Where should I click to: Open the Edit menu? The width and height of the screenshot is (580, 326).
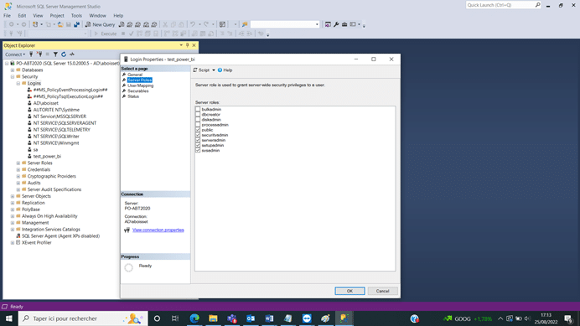pos(22,16)
